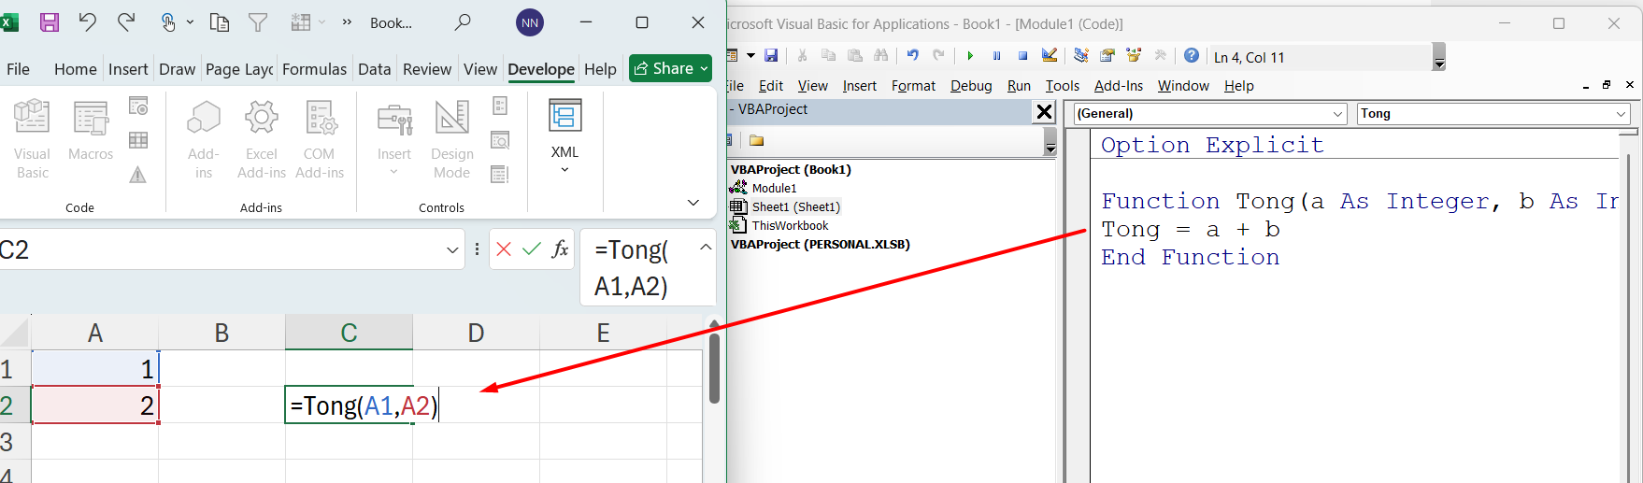The width and height of the screenshot is (1643, 483).
Task: Open Object Browser icon in VBA toolbar
Action: click(x=1134, y=56)
